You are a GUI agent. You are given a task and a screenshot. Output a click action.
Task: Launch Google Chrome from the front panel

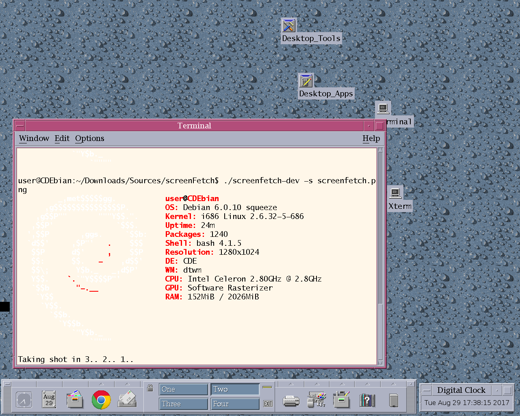[x=101, y=400]
